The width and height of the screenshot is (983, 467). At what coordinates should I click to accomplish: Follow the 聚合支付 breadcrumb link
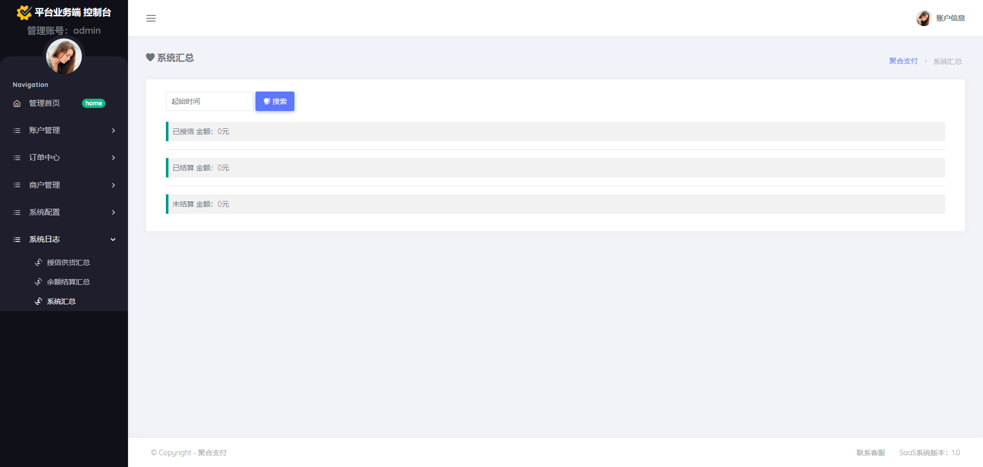coord(903,61)
